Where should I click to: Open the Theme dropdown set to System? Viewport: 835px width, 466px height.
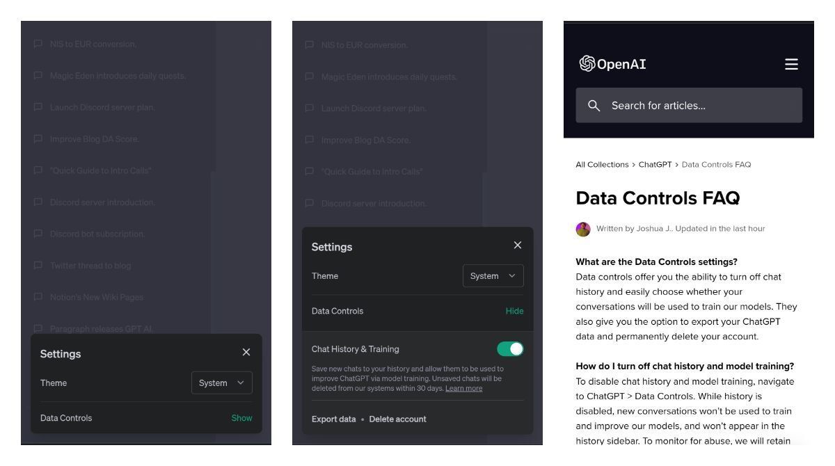click(x=493, y=275)
